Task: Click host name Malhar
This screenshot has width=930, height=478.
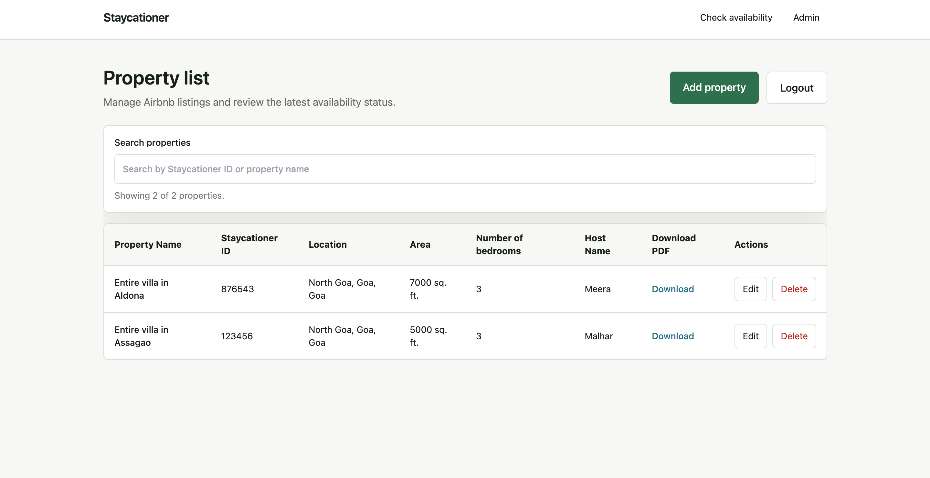Action: point(598,336)
